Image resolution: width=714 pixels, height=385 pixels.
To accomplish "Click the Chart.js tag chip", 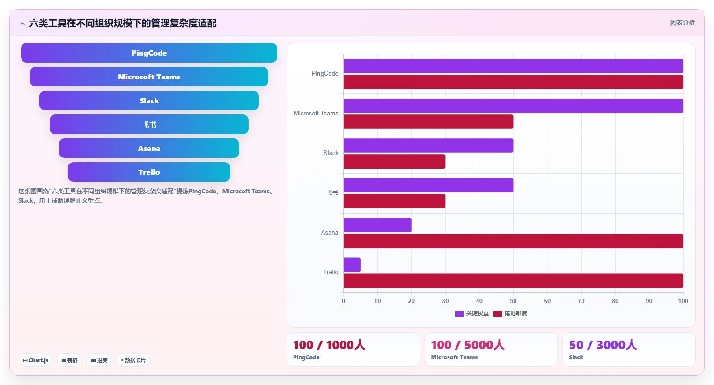I will coord(36,360).
